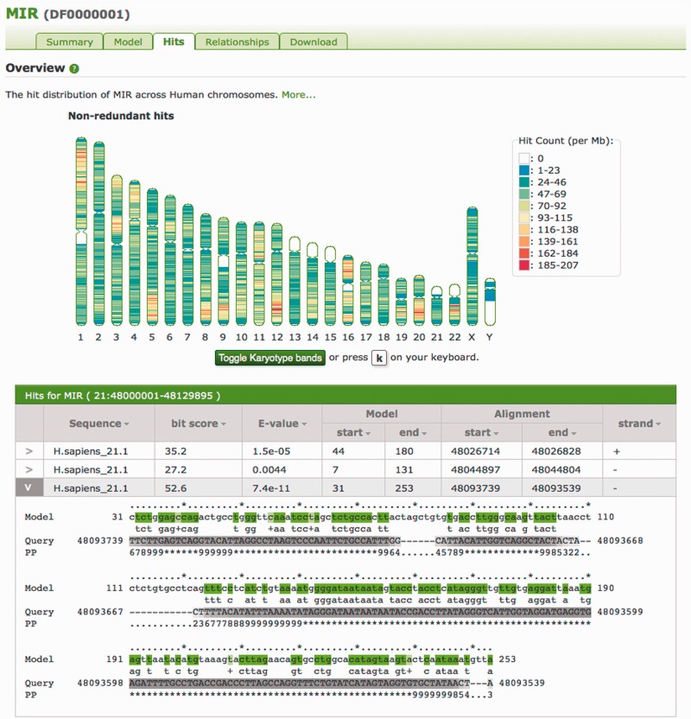Screen dimensions: 691x719
Task: Select chromosome 4 ideogram
Action: click(x=134, y=252)
